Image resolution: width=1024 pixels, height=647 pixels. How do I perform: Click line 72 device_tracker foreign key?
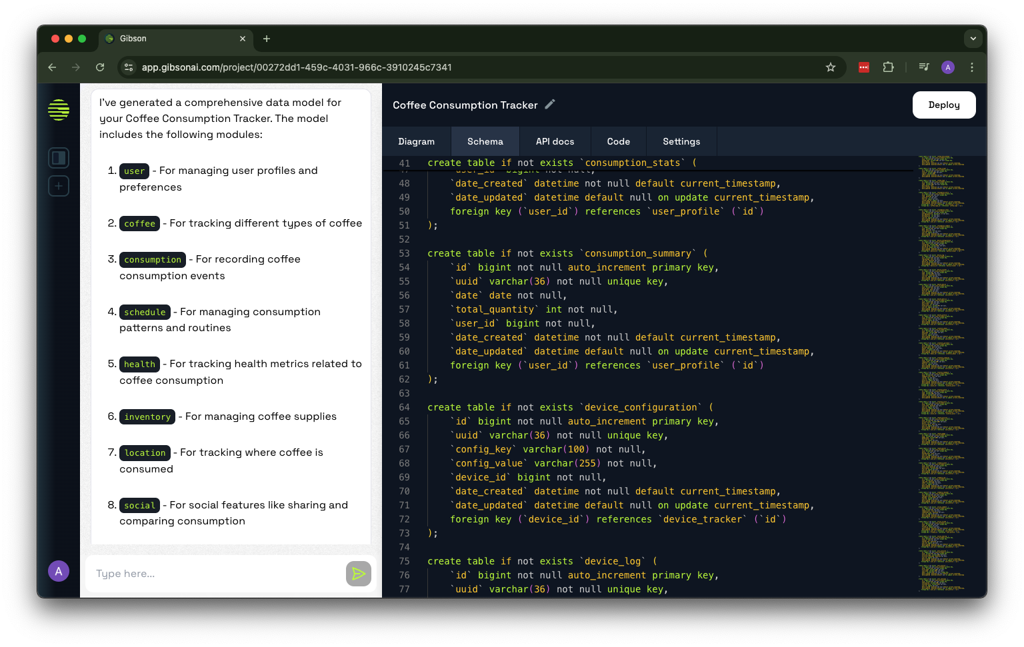pyautogui.click(x=618, y=520)
